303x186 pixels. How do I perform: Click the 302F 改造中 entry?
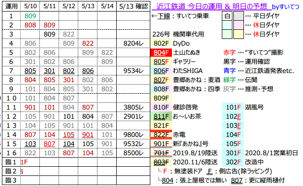[x=243, y=162]
